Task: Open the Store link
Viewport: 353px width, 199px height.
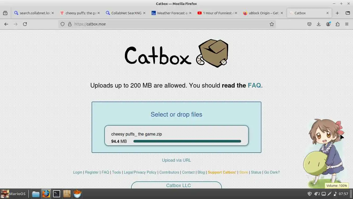Action: coord(243,172)
